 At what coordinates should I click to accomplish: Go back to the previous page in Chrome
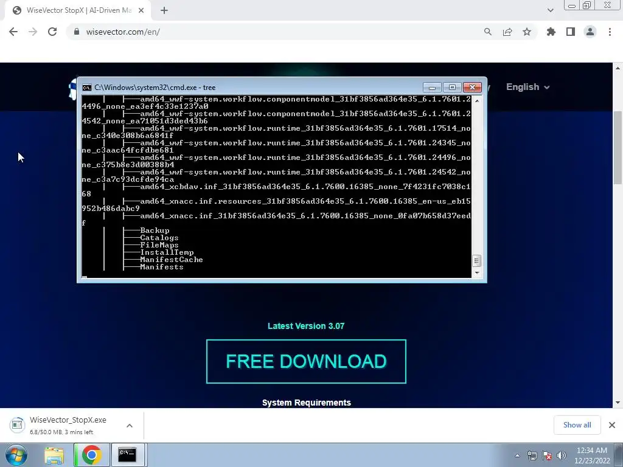13,32
